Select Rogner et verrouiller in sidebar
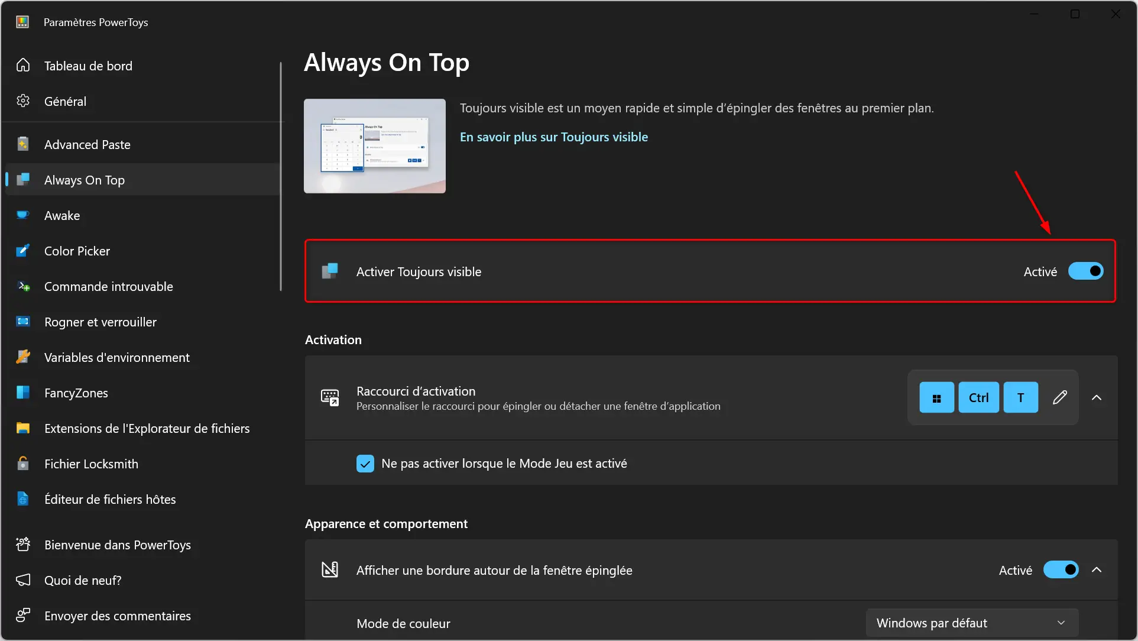 click(142, 322)
